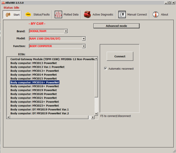
Task: Click the About info icon
Action: point(155,15)
